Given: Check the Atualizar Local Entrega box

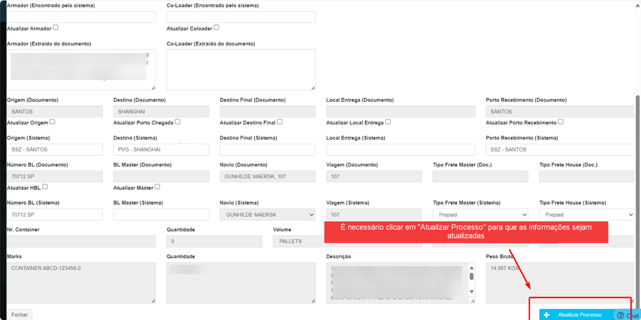Looking at the screenshot, I should (388, 121).
